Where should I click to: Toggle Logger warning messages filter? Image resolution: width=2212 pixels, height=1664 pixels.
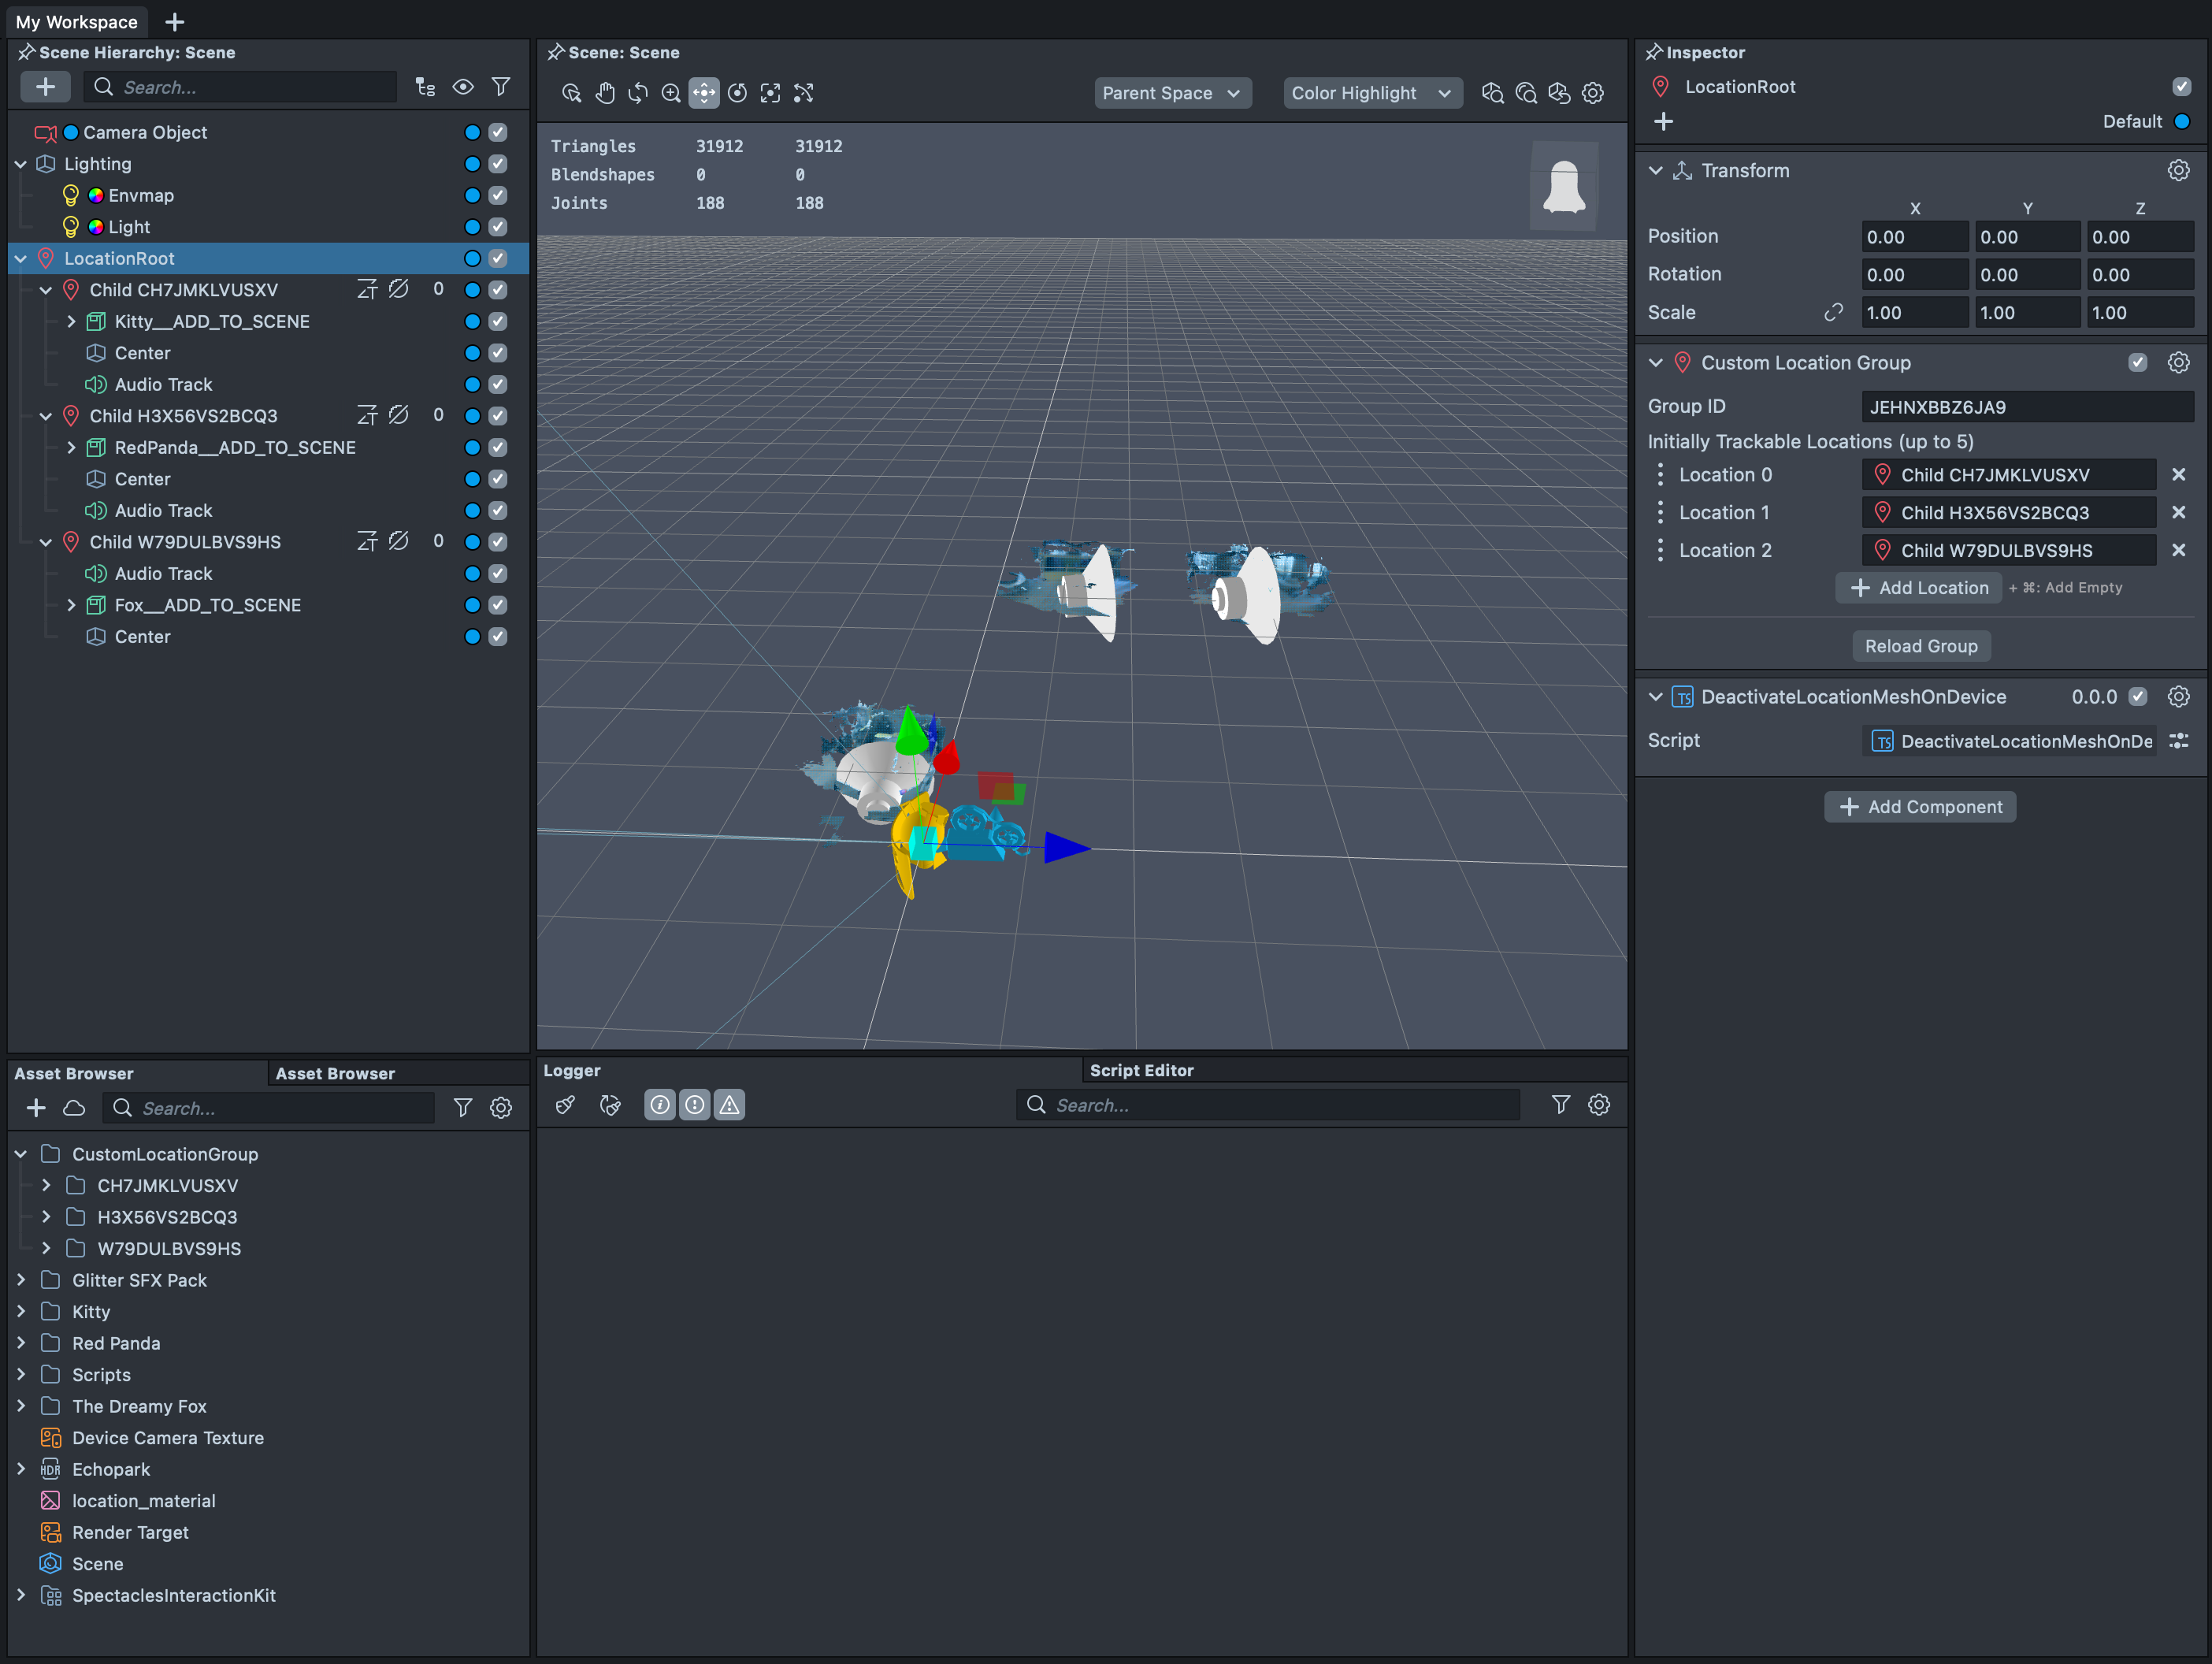point(730,1105)
